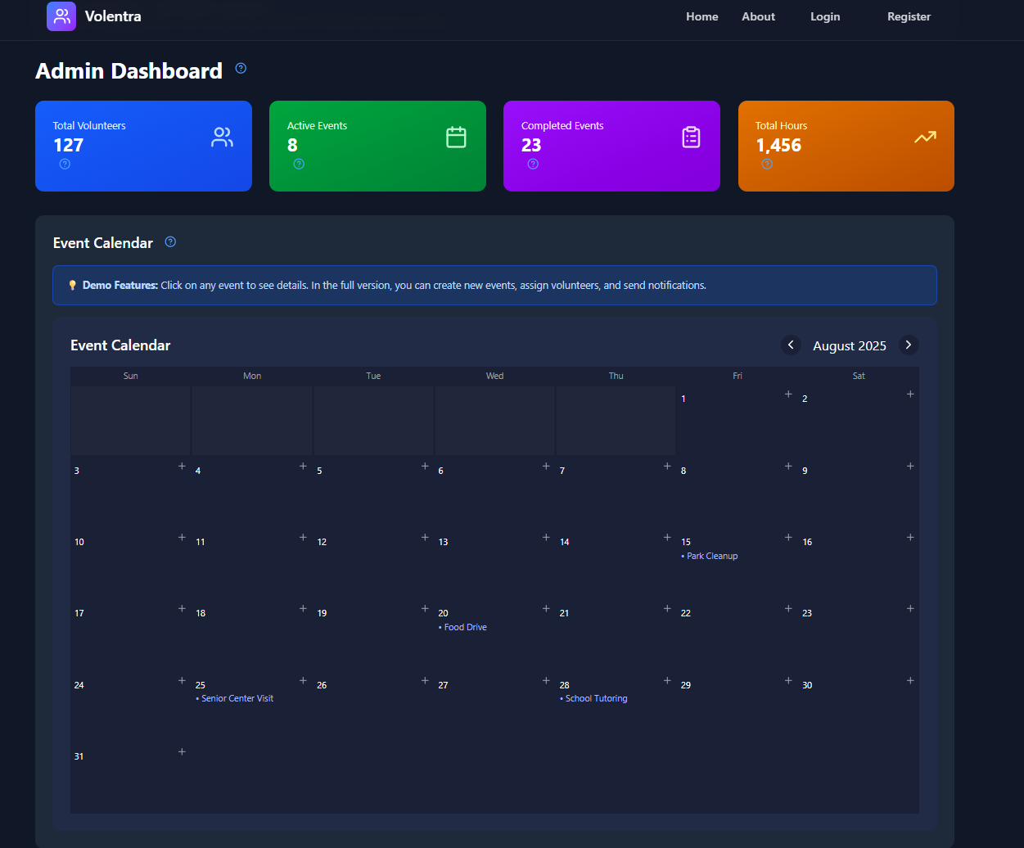The width and height of the screenshot is (1024, 848).
Task: Go to previous month in calendar
Action: [791, 345]
